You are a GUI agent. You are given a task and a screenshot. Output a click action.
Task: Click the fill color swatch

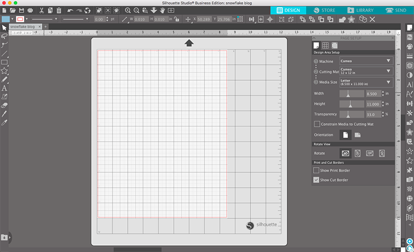click(6, 19)
